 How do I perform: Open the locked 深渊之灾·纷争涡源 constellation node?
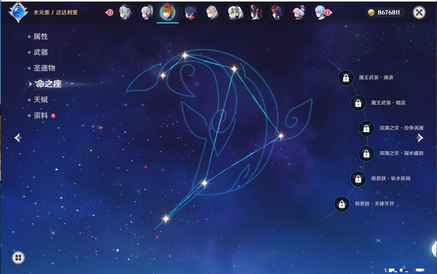pyautogui.click(x=366, y=128)
